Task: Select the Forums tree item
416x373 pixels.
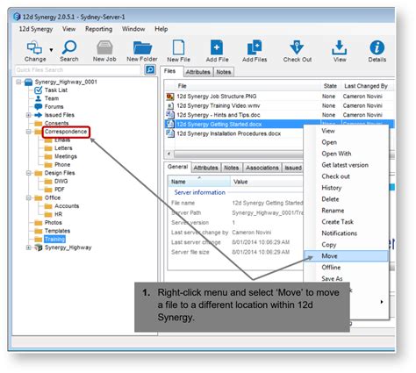Action: click(54, 106)
